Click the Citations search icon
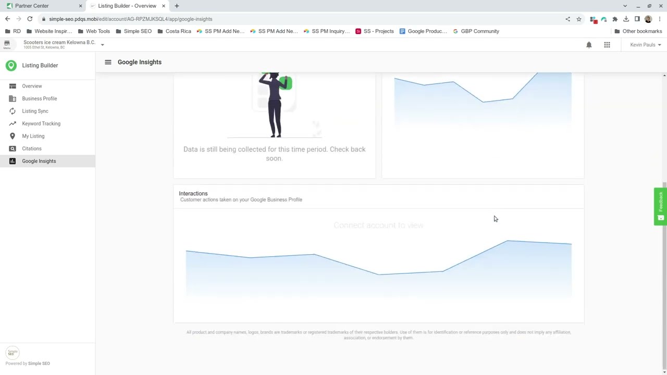 coord(13,148)
